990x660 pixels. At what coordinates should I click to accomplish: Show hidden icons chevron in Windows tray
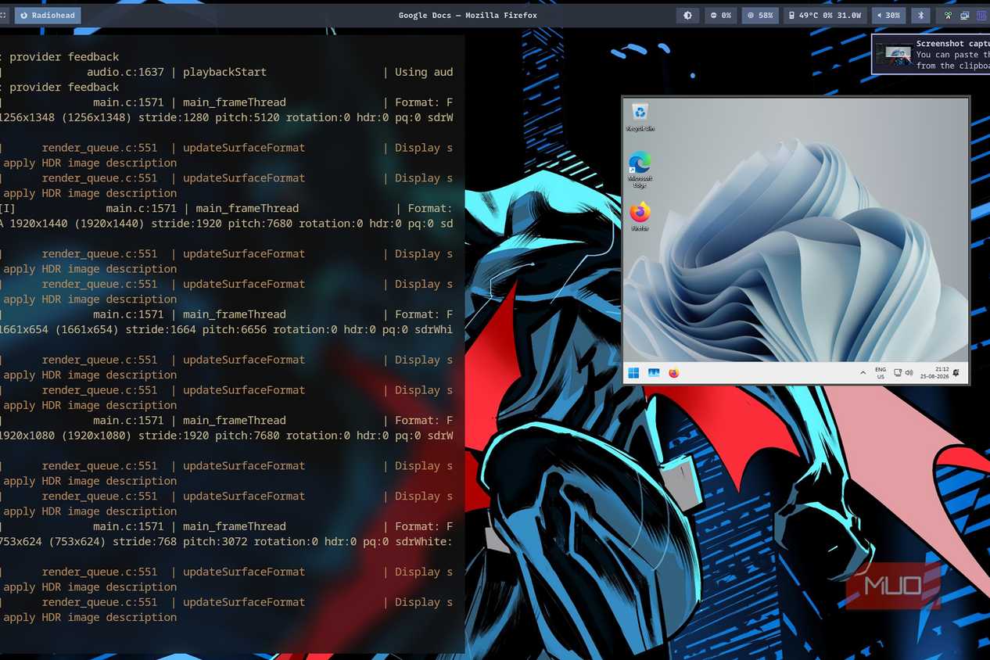pos(863,373)
